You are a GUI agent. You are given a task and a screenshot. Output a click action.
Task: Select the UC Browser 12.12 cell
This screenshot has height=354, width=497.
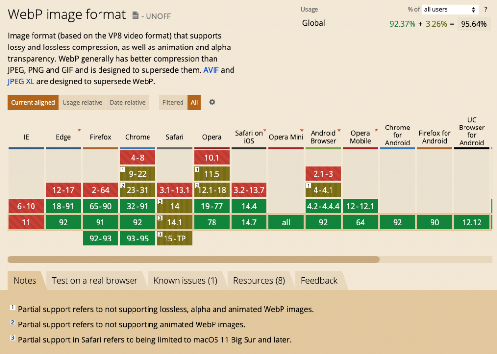(472, 222)
